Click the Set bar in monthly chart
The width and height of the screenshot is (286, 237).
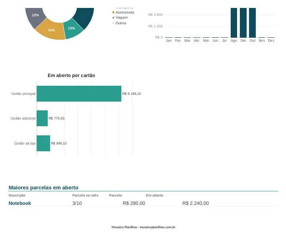[x=243, y=23]
